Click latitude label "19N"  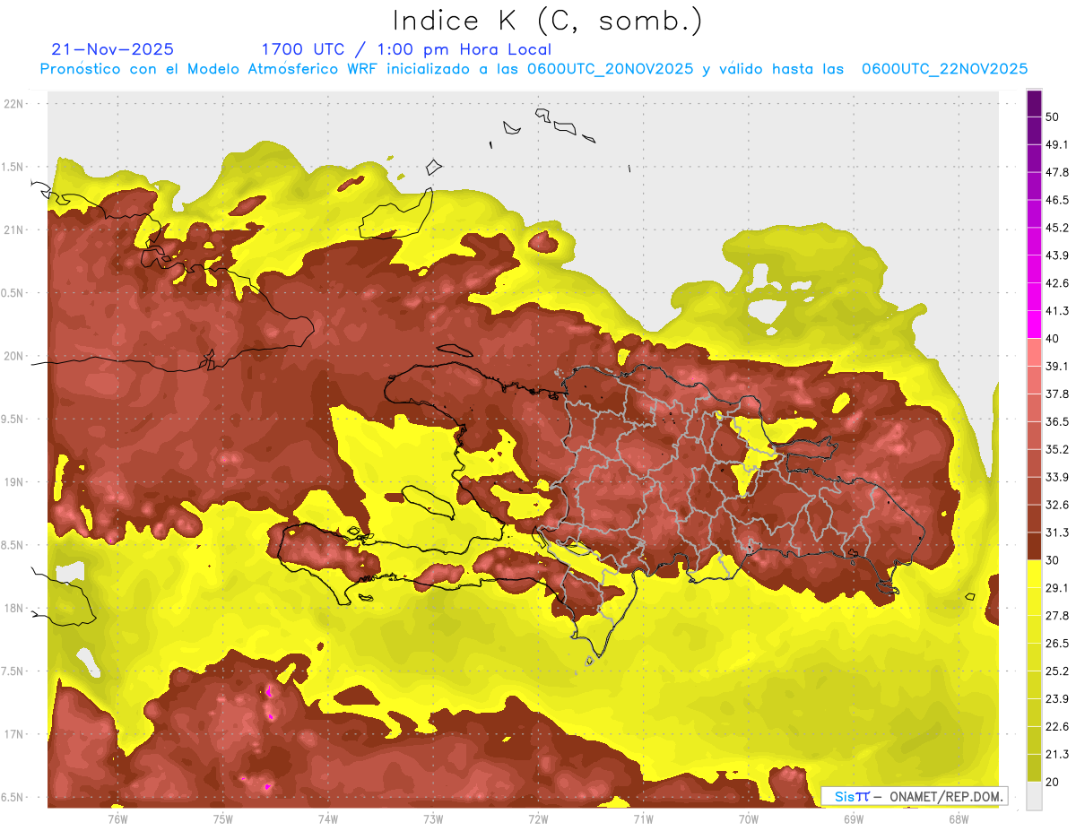(15, 482)
